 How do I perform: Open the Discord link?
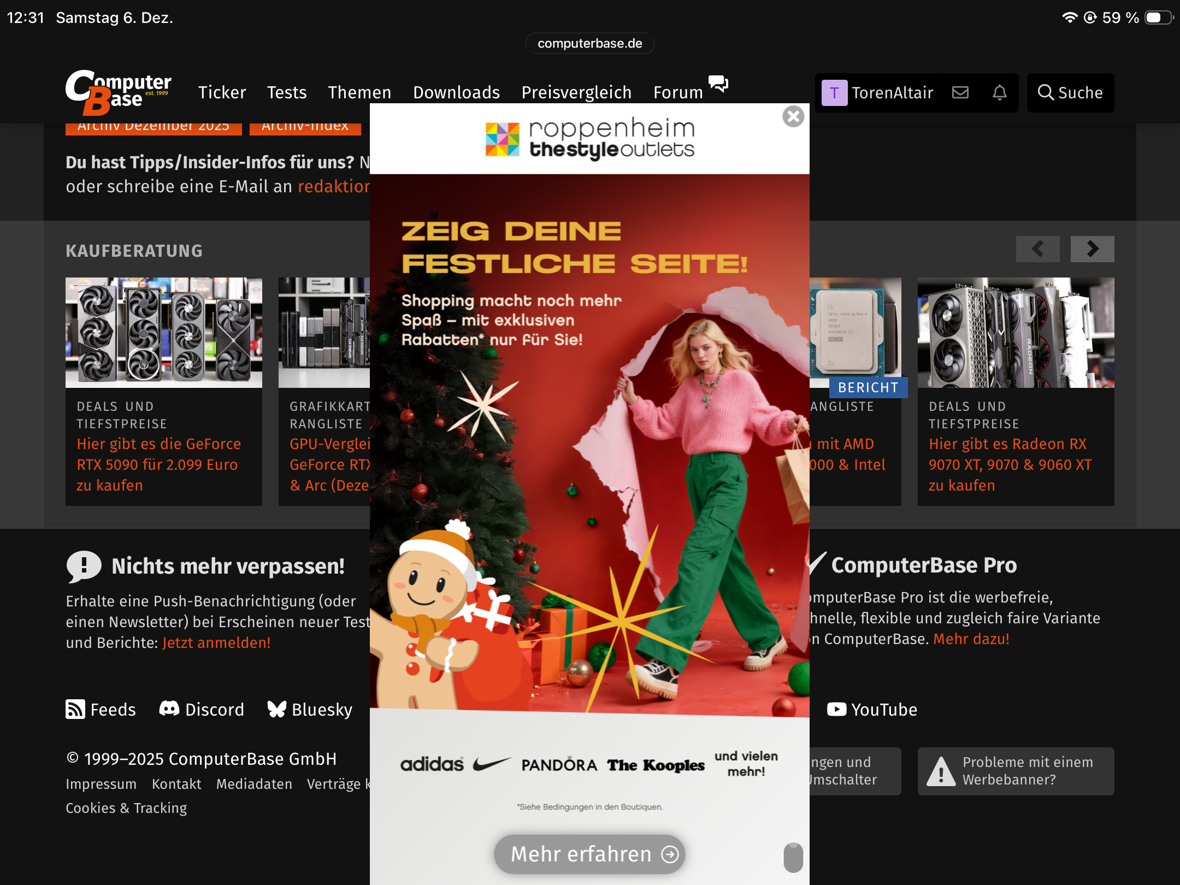202,709
